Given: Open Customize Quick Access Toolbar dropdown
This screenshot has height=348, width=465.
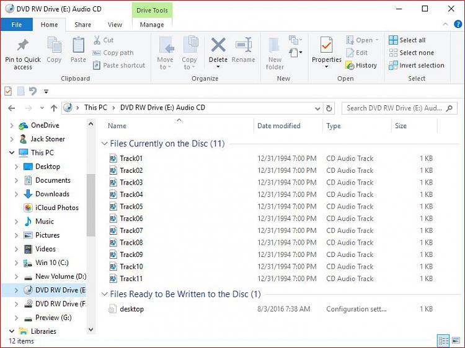Looking at the screenshot, I should pyautogui.click(x=46, y=92).
